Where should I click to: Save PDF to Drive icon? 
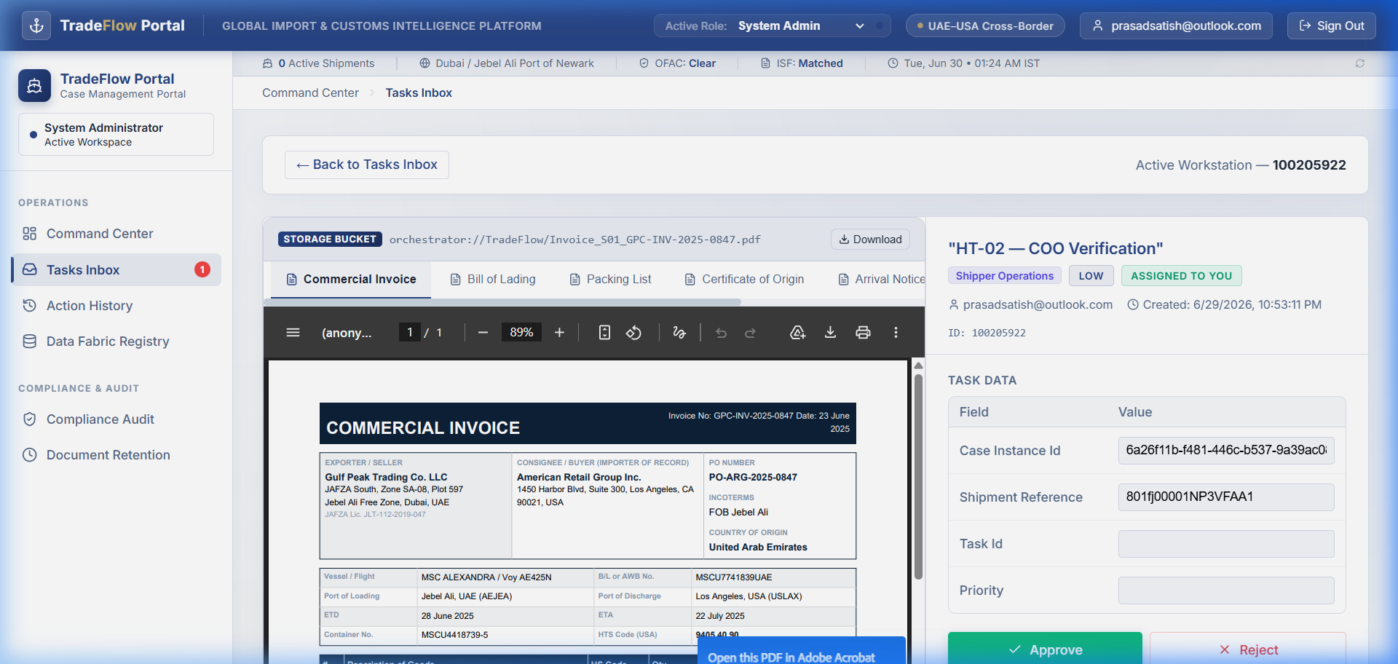pyautogui.click(x=798, y=333)
